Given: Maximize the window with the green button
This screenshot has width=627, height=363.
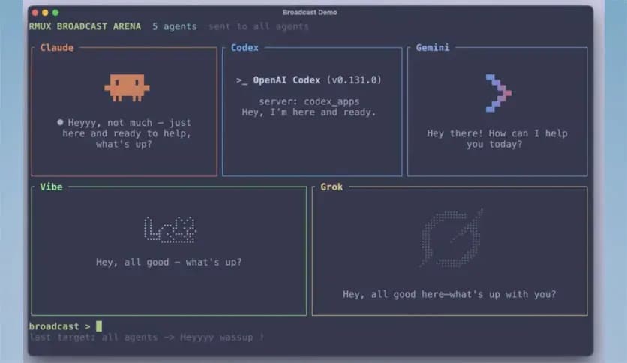Looking at the screenshot, I should click(55, 13).
